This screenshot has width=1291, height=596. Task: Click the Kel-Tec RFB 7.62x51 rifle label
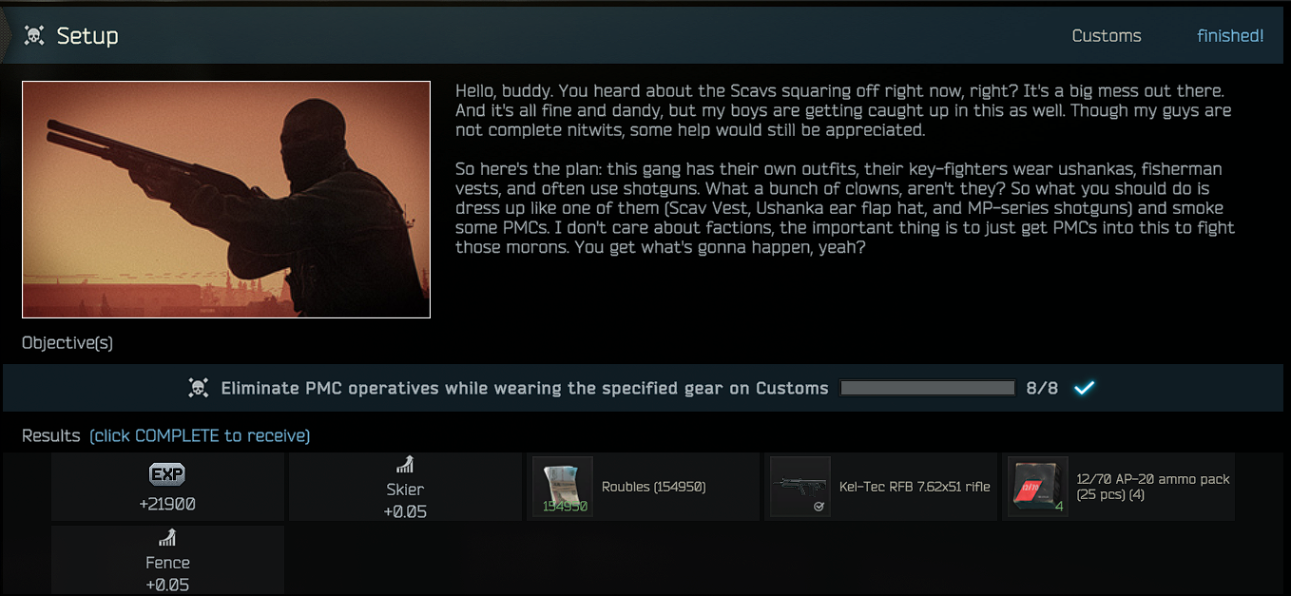tap(915, 487)
